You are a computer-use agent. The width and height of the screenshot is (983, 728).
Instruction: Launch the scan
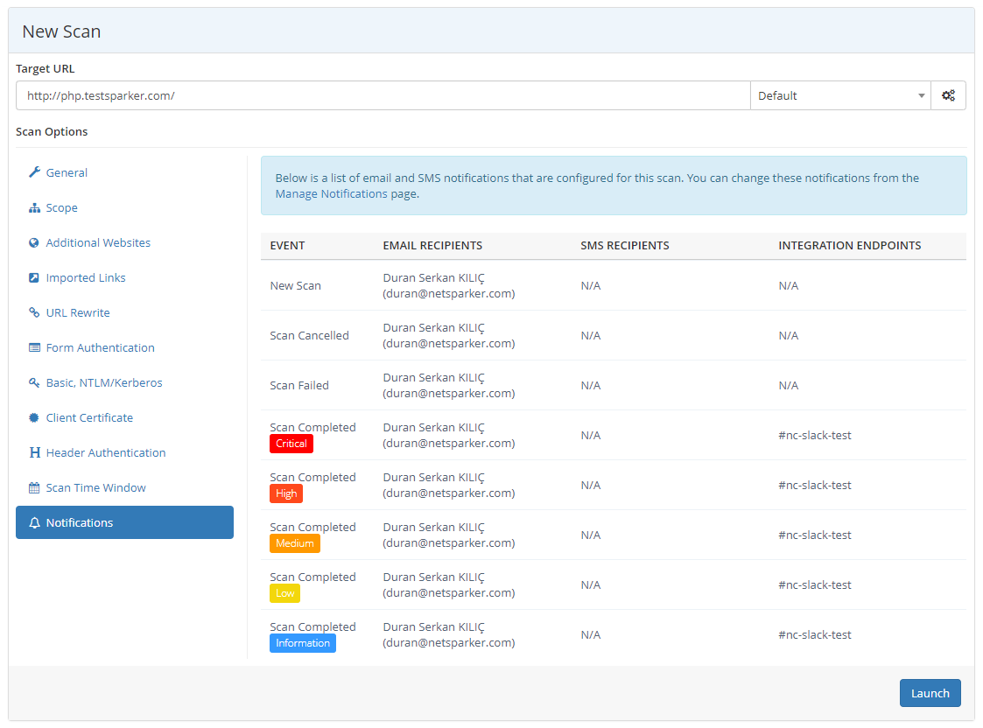point(930,693)
